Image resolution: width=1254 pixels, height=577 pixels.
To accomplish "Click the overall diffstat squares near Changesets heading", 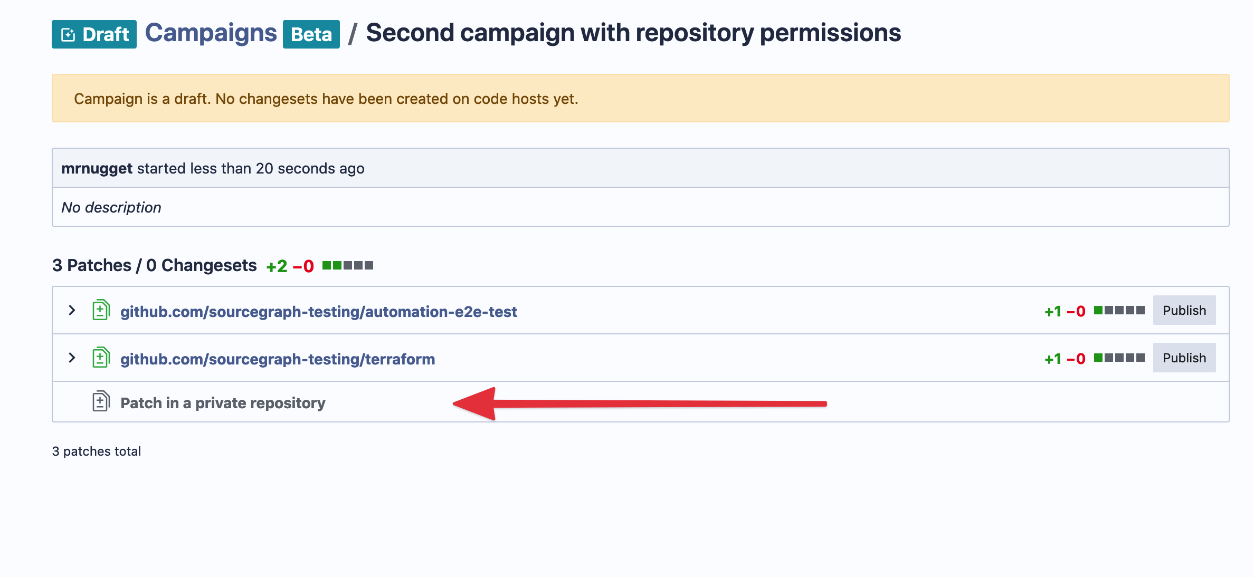I will coord(348,265).
